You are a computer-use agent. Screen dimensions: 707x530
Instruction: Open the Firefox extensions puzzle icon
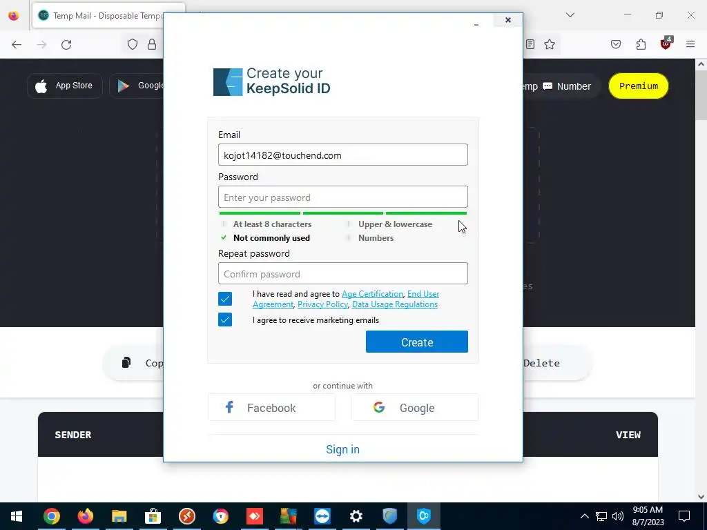pos(641,44)
